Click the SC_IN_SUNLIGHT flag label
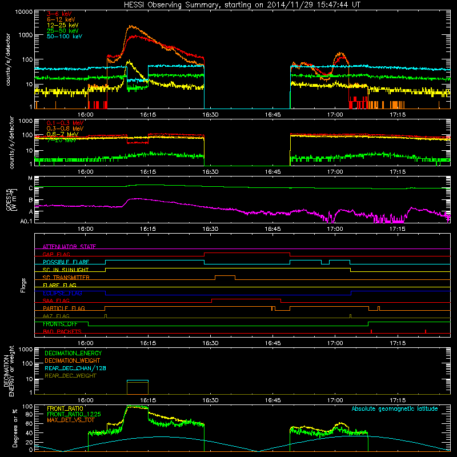Screen dimensions: 457x457 [66, 270]
